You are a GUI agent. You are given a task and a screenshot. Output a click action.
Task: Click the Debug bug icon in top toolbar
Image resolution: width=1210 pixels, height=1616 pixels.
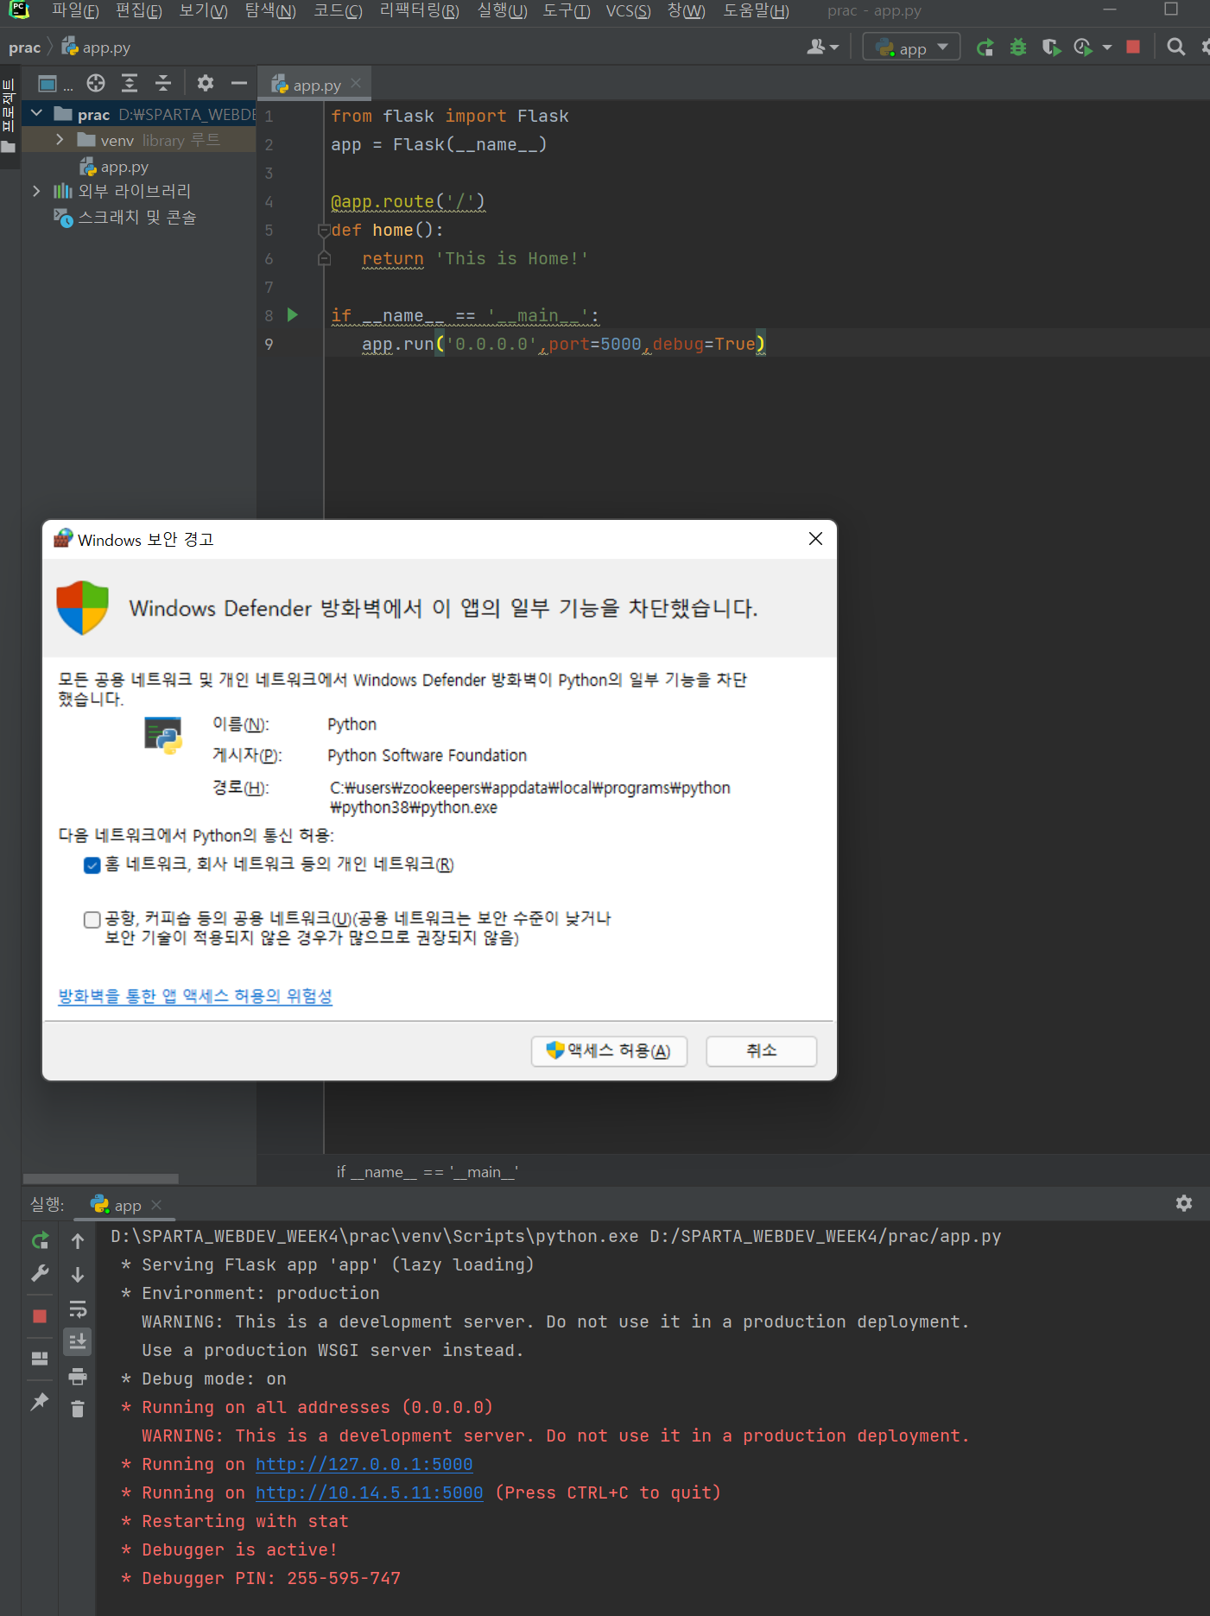point(1018,48)
